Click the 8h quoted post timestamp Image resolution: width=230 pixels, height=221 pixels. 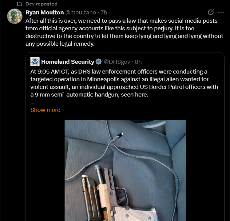pos(138,62)
